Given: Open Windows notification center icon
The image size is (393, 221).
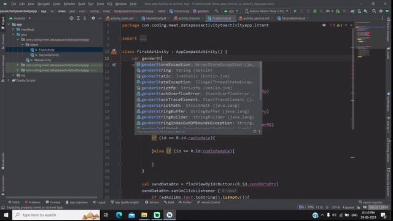Looking at the screenshot, I should click(x=383, y=215).
